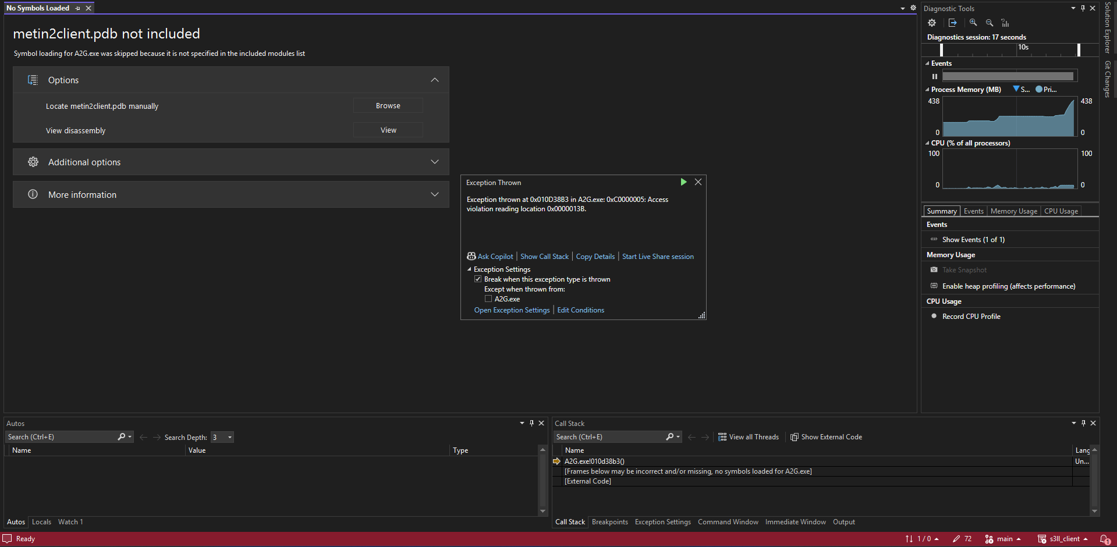This screenshot has height=547, width=1117.
Task: Open Diagnostic Tools settings gear
Action: [932, 23]
